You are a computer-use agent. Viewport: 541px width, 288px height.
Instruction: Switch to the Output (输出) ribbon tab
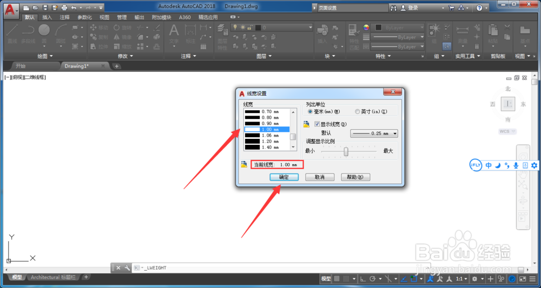click(140, 17)
